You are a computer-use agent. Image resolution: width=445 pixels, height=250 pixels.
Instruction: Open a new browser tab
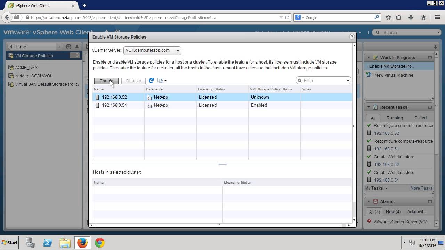pos(84,6)
